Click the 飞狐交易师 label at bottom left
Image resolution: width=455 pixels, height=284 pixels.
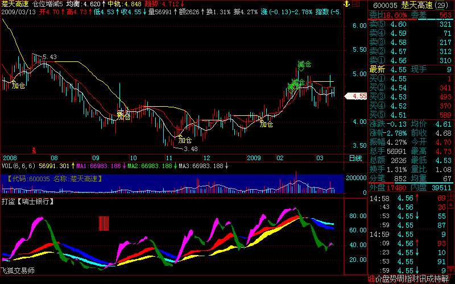coord(18,271)
